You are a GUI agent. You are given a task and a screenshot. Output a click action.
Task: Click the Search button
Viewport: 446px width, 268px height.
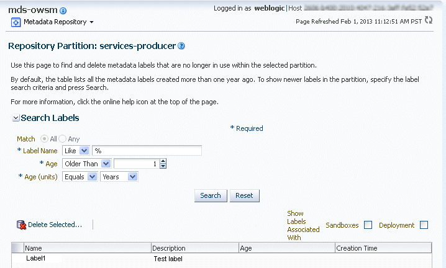tap(210, 195)
